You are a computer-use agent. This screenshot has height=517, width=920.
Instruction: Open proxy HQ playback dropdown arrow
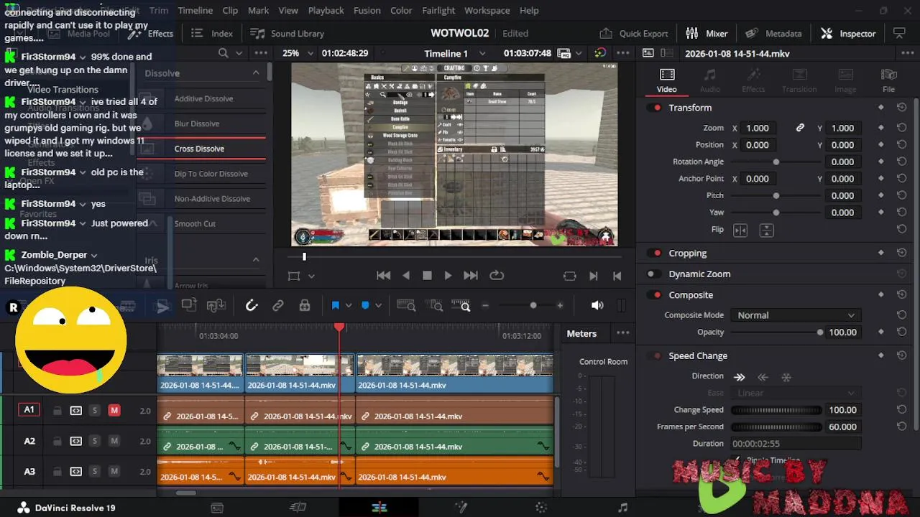(579, 53)
